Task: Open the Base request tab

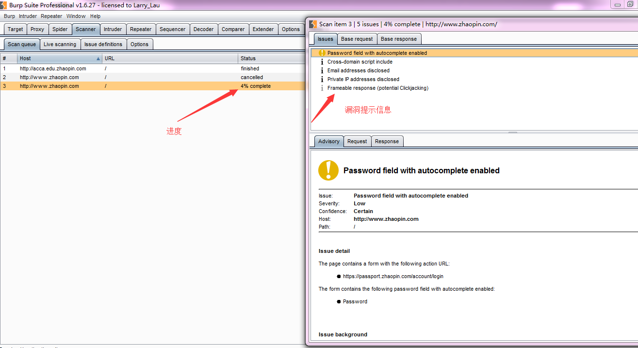Action: point(357,39)
